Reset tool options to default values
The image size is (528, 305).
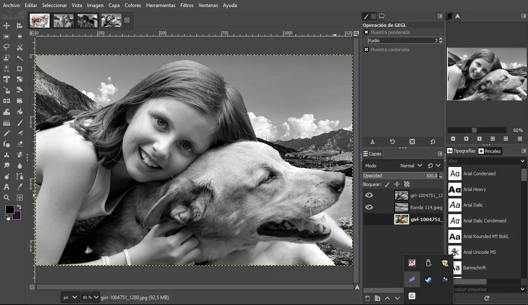pos(433,141)
